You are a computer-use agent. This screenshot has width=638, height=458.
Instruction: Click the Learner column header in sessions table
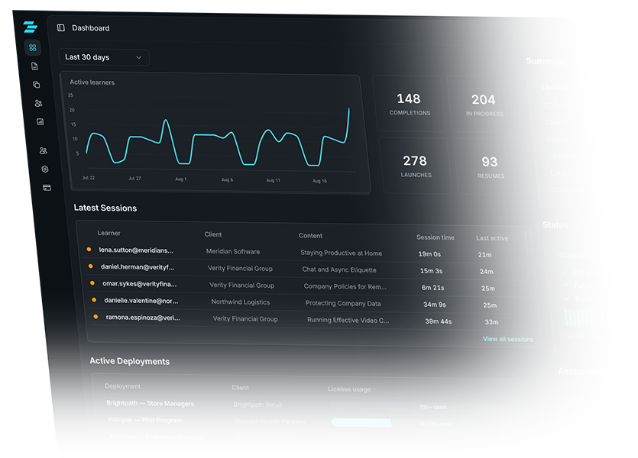[x=108, y=233]
